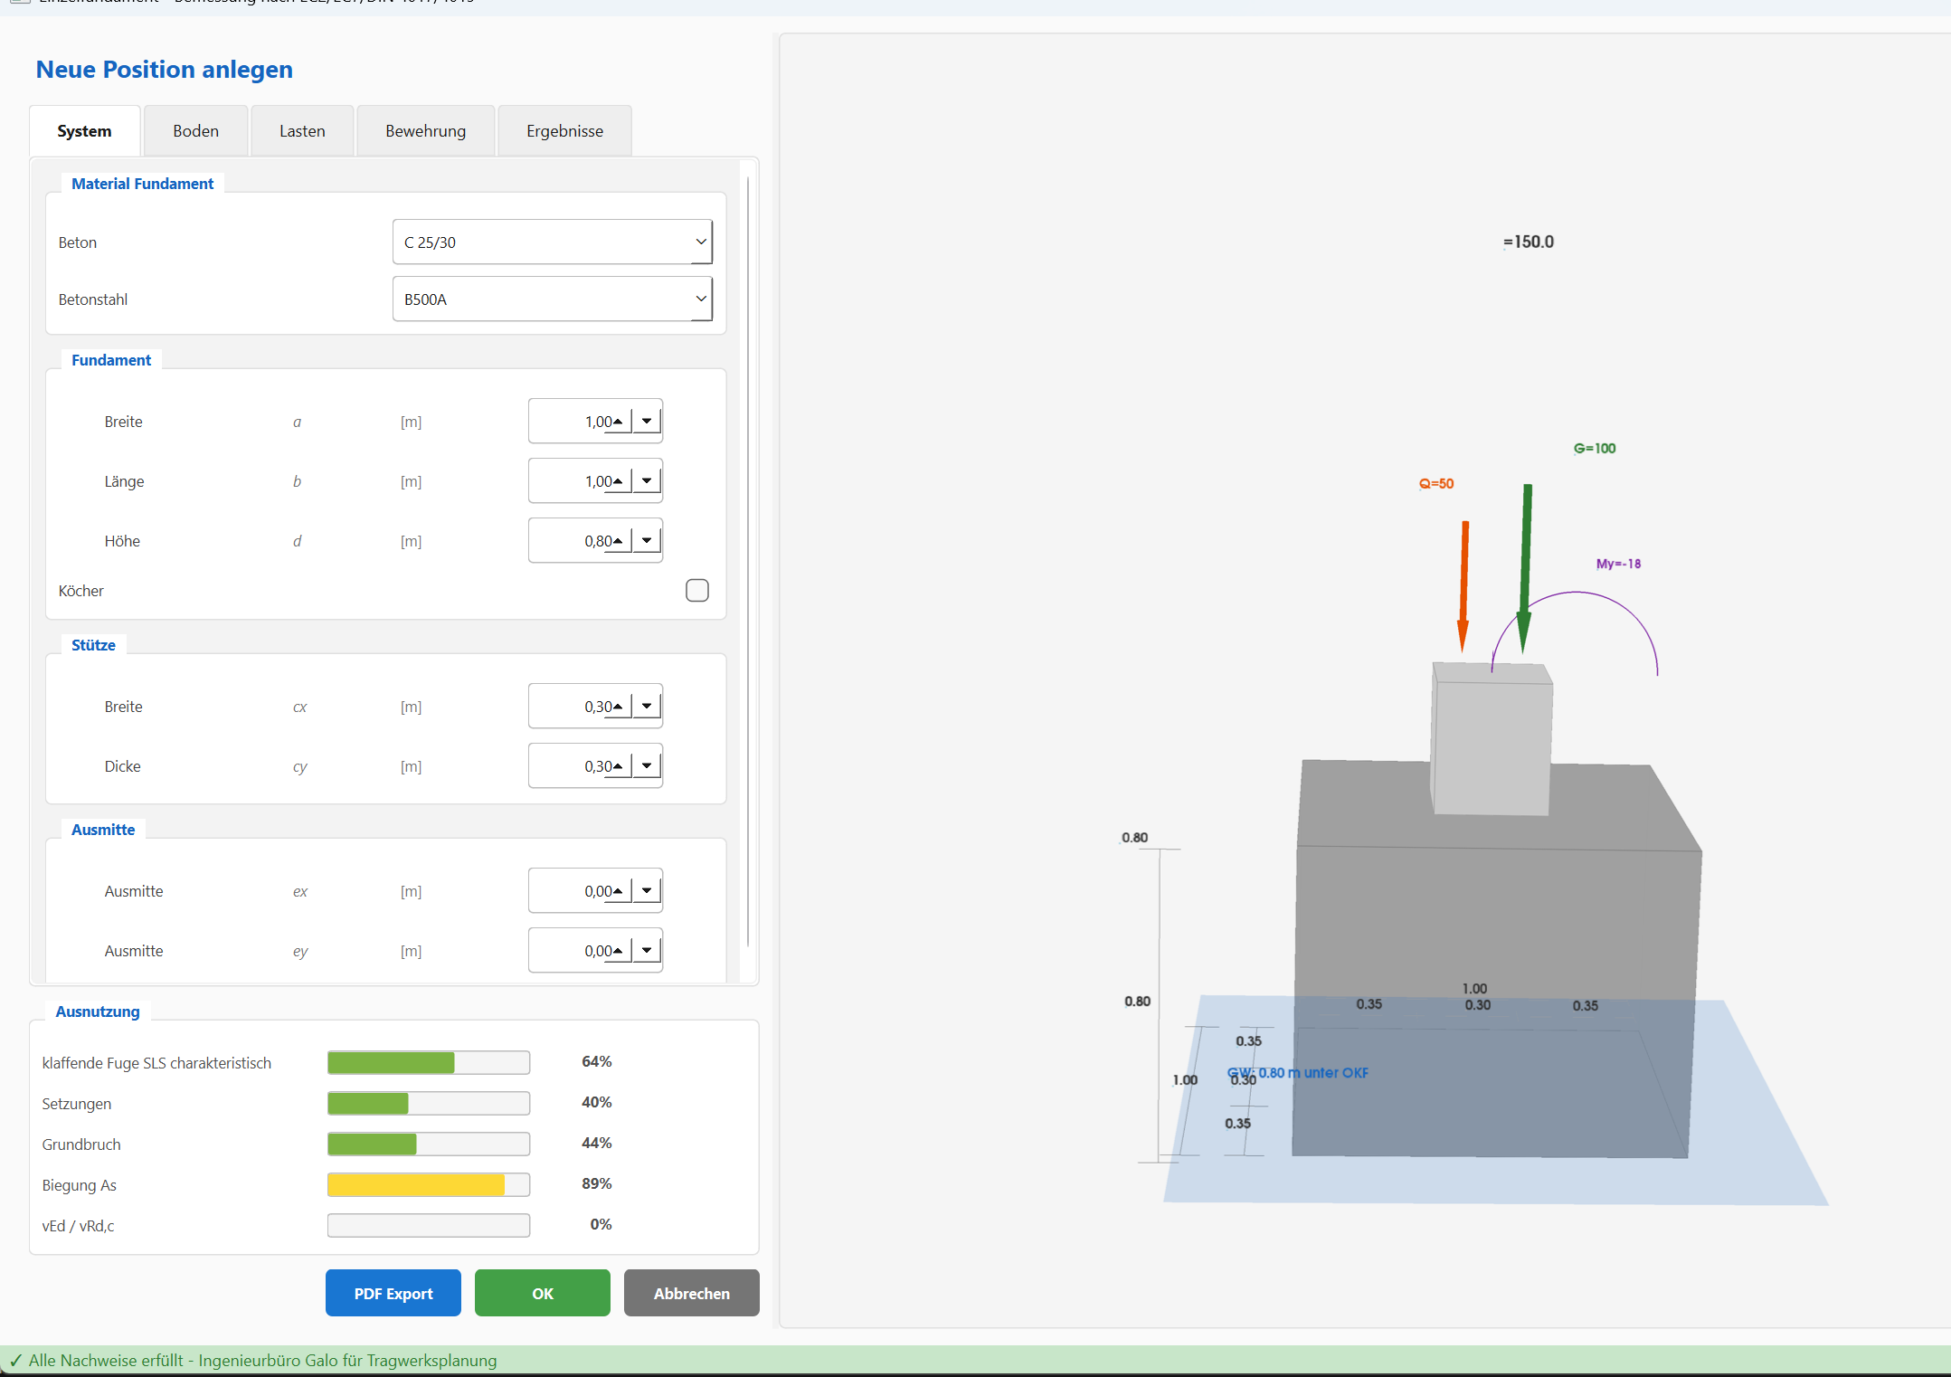The width and height of the screenshot is (1951, 1377).
Task: Decrease Länge b with down arrow
Action: [x=647, y=481]
